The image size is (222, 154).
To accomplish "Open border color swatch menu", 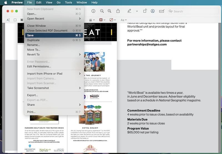I will pos(102,20).
